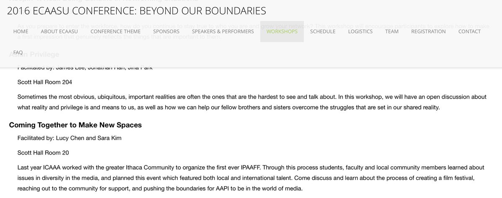This screenshot has width=502, height=198.
Task: Click Facilitated by Lucy Chen and Sara Kim
Action: pos(69,138)
